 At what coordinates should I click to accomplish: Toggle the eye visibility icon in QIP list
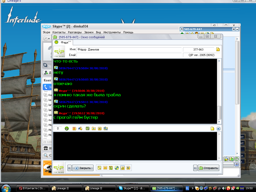(x=237, y=164)
